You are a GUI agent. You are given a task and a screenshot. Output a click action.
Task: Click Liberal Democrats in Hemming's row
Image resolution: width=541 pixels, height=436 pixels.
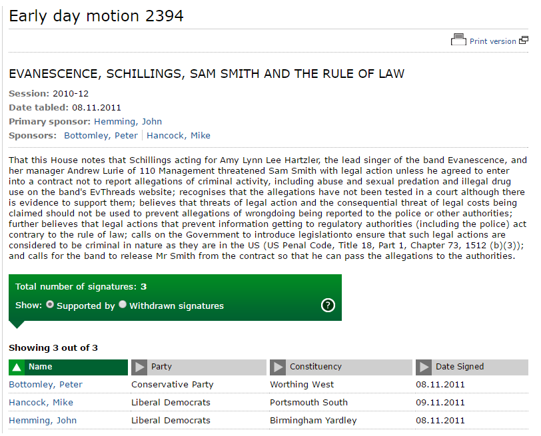[x=171, y=421]
